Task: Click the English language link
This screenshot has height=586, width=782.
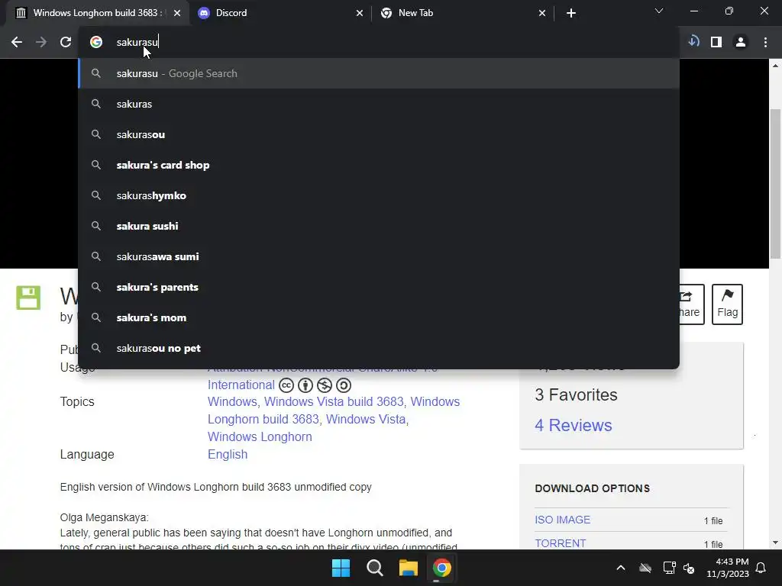Action: click(x=228, y=455)
